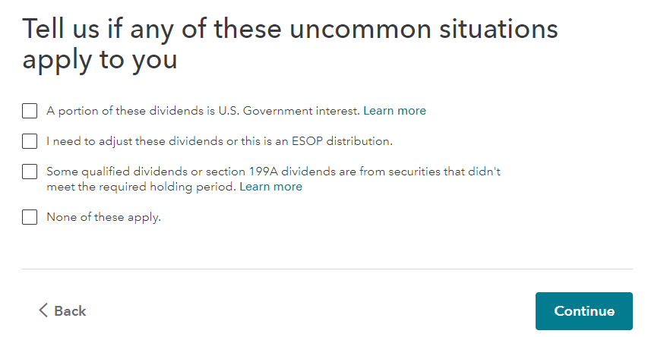Click the 'meet the required holding period' text line
Image resolution: width=645 pixels, height=337 pixels.
click(141, 187)
